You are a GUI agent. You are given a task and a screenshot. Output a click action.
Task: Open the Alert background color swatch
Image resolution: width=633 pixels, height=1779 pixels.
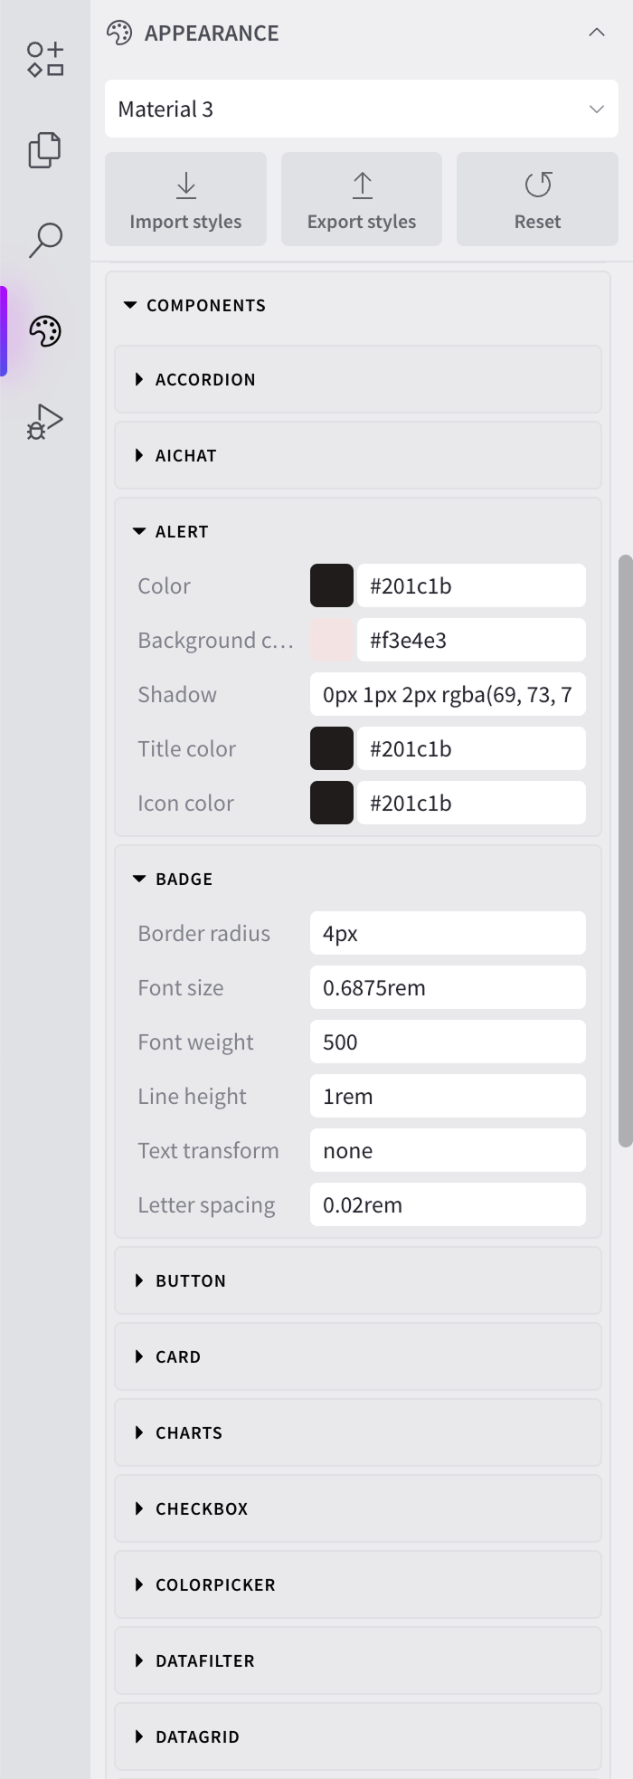pos(332,641)
